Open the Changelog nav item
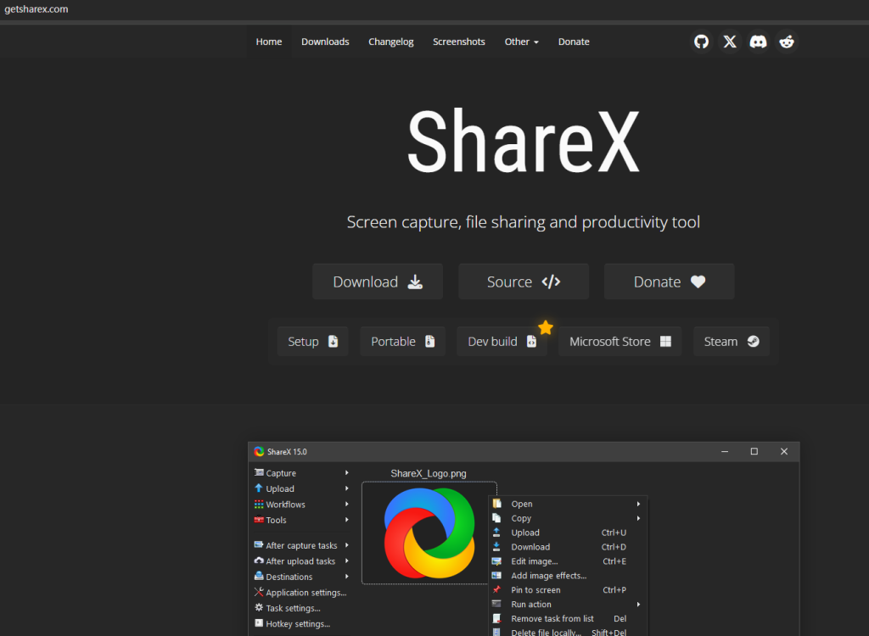 390,42
